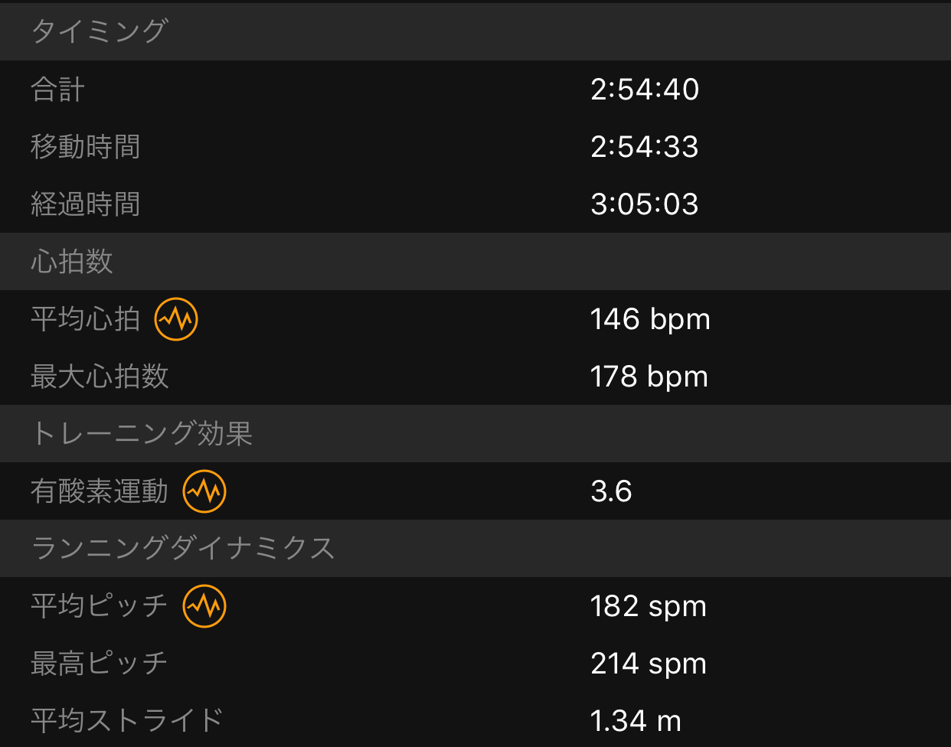Select the 最高ピッチ label
This screenshot has height=747, width=951.
click(100, 664)
